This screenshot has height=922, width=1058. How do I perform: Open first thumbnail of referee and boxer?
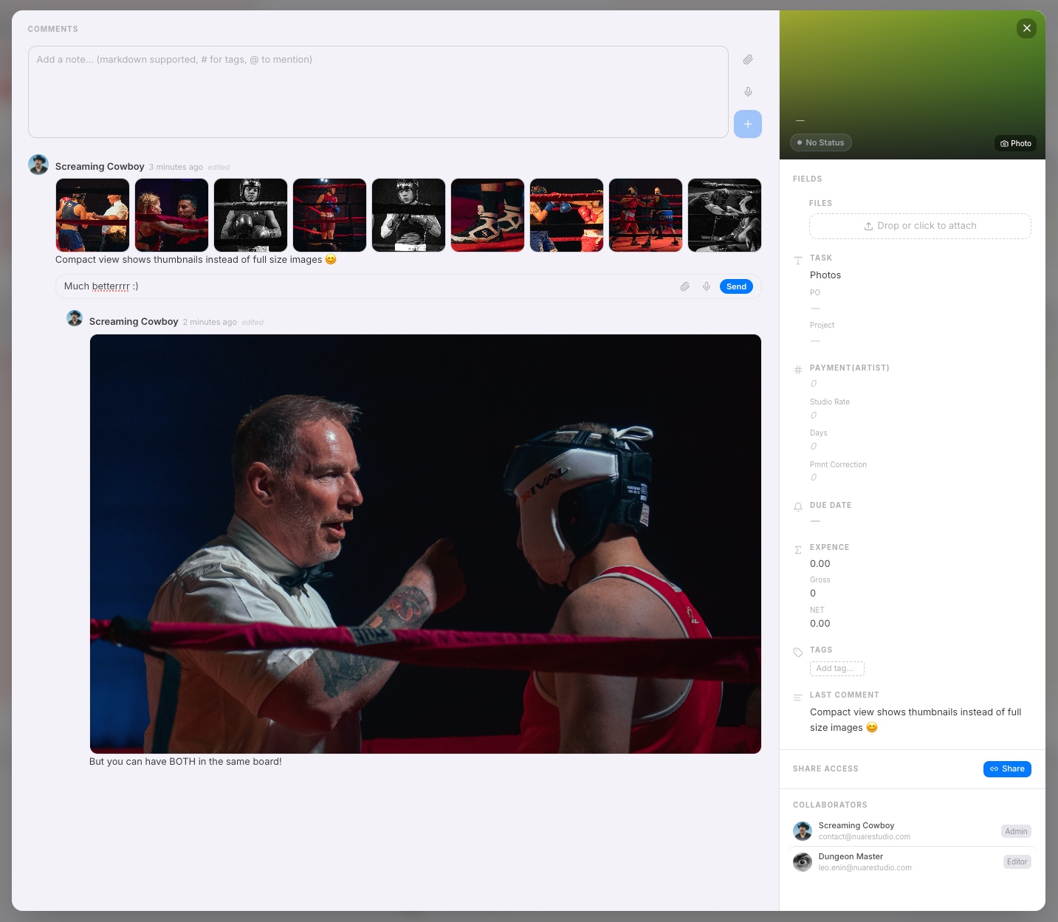[x=92, y=215]
